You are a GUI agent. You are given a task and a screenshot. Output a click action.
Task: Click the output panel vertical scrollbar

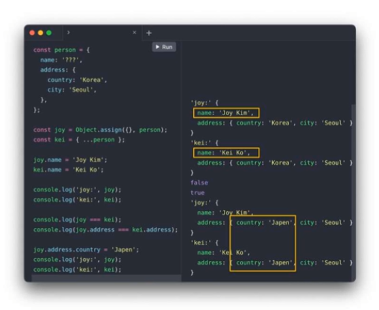pos(353,192)
